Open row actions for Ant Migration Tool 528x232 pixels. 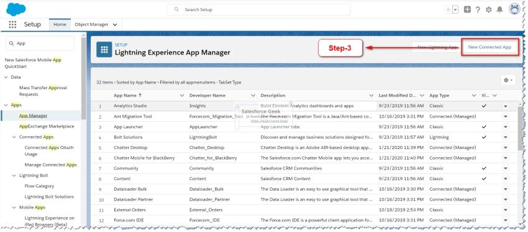point(506,117)
